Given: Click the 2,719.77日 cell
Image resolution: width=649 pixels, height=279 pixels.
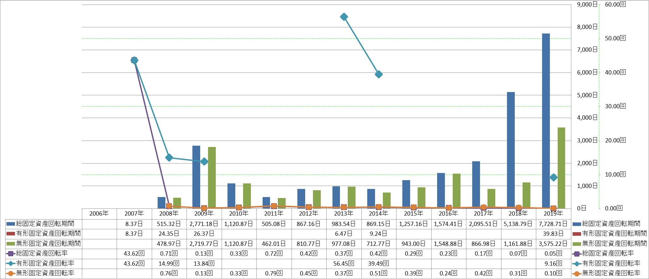Looking at the screenshot, I should pos(204,244).
